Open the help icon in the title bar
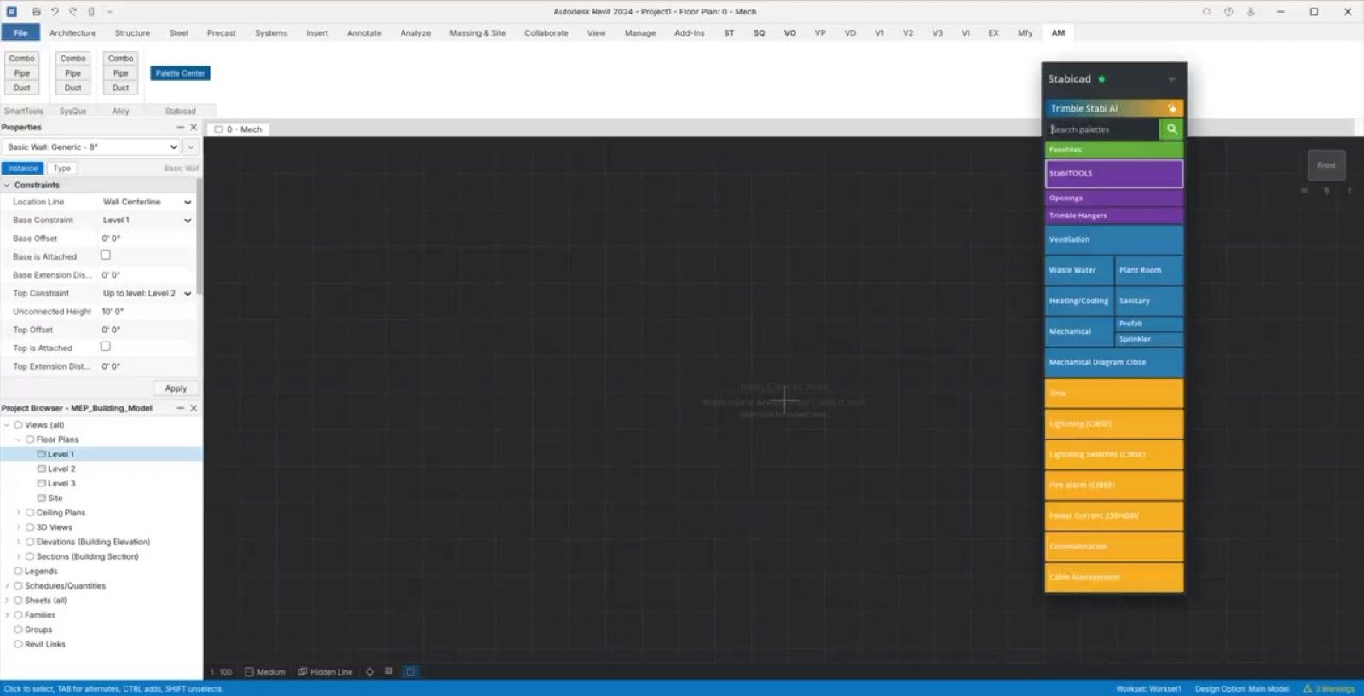Image resolution: width=1364 pixels, height=696 pixels. [x=1228, y=12]
